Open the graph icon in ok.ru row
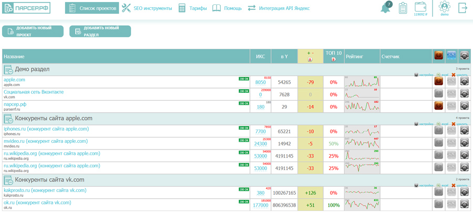 tap(451, 204)
